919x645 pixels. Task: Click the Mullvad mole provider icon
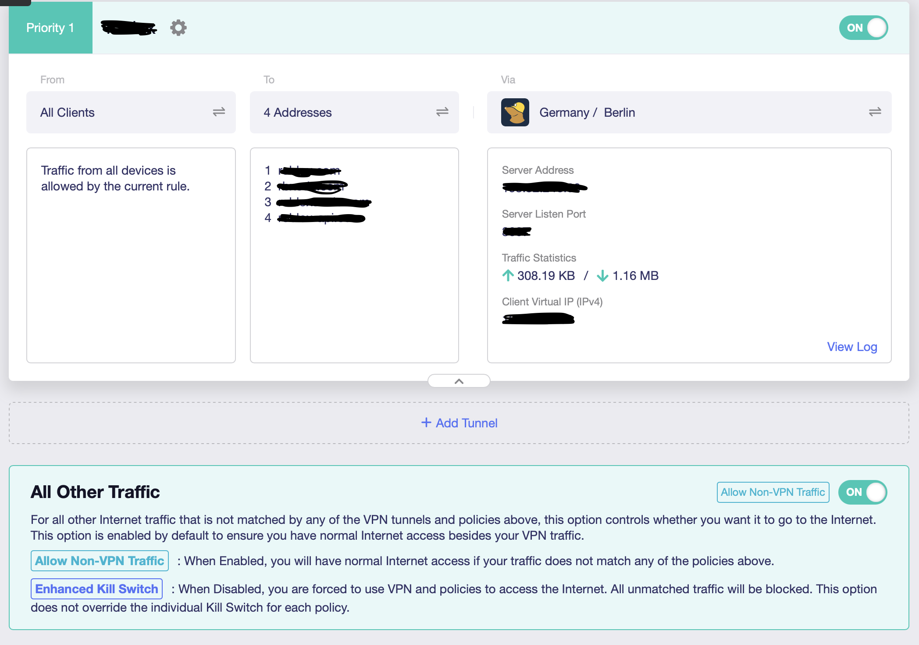tap(515, 112)
